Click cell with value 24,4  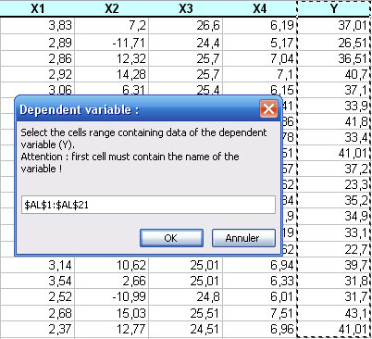(186, 43)
